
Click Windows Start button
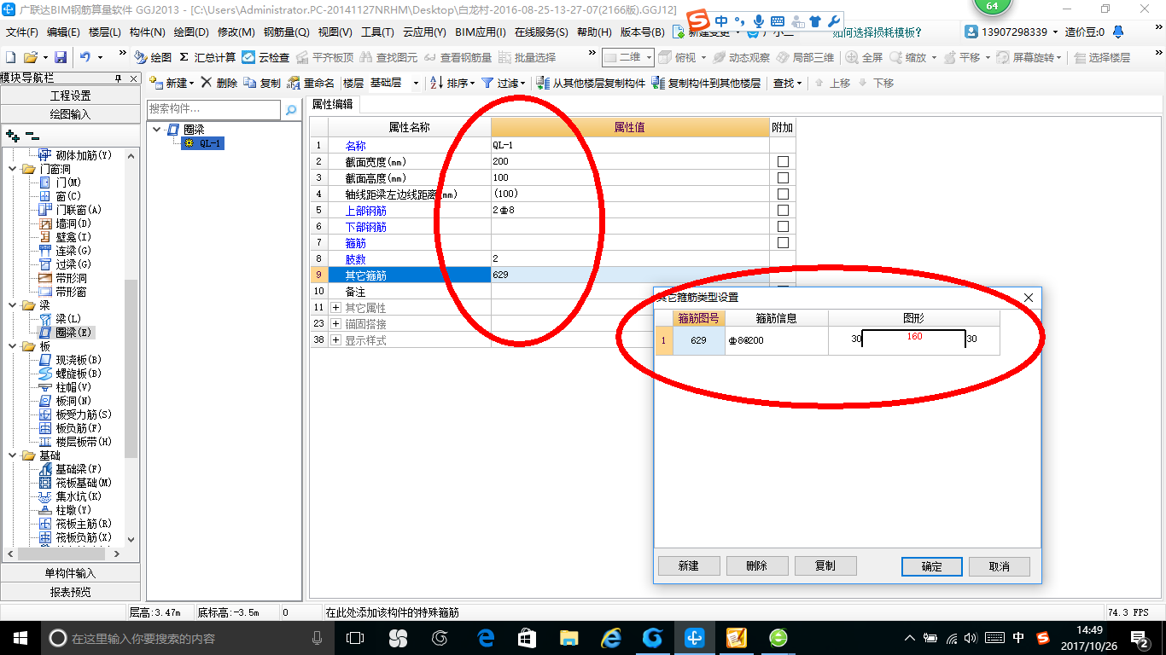tap(20, 637)
